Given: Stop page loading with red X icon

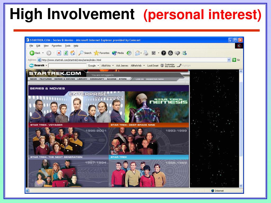Looking at the screenshot, I should coord(59,53).
